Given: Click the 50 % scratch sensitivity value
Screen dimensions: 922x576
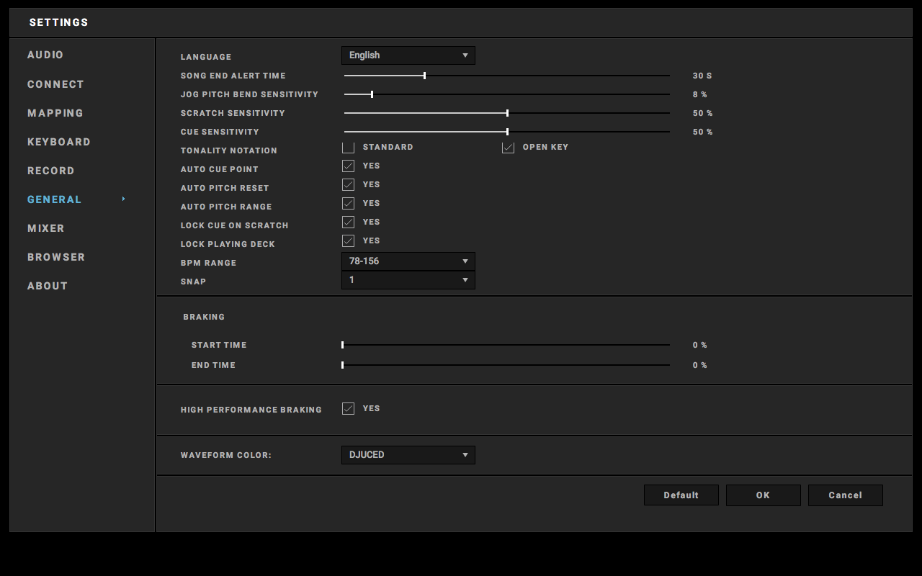Looking at the screenshot, I should click(x=703, y=113).
